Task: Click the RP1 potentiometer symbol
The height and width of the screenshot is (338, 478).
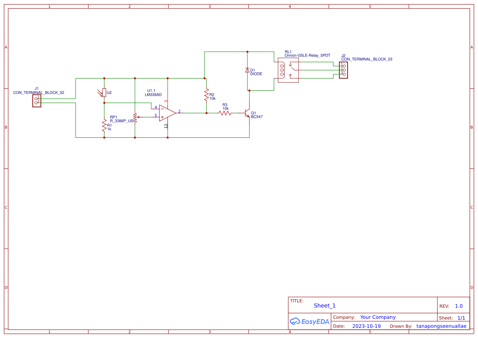Action: [135, 118]
